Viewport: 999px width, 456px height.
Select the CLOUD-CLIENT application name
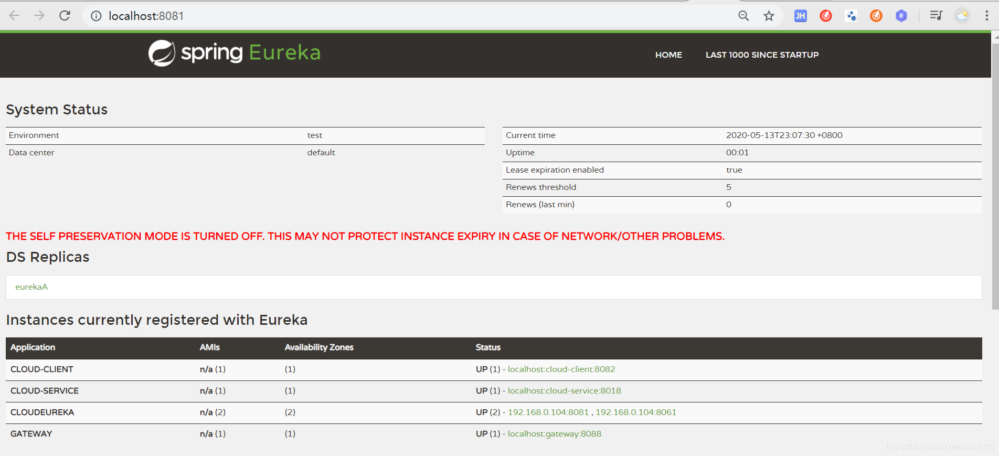click(x=42, y=369)
